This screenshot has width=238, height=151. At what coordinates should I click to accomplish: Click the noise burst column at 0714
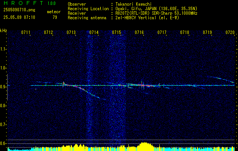click(x=90, y=89)
